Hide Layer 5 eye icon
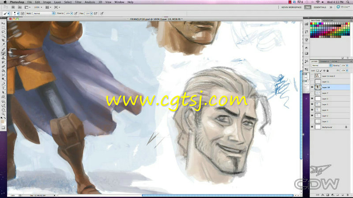The width and height of the screenshot is (353, 198). click(312, 104)
